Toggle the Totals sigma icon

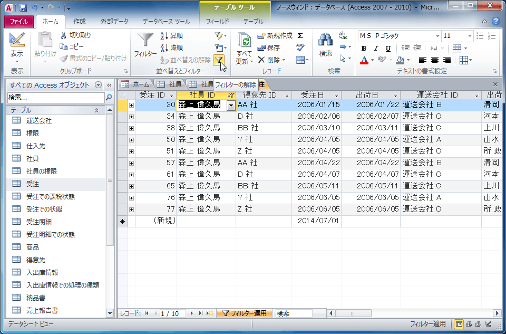300,35
